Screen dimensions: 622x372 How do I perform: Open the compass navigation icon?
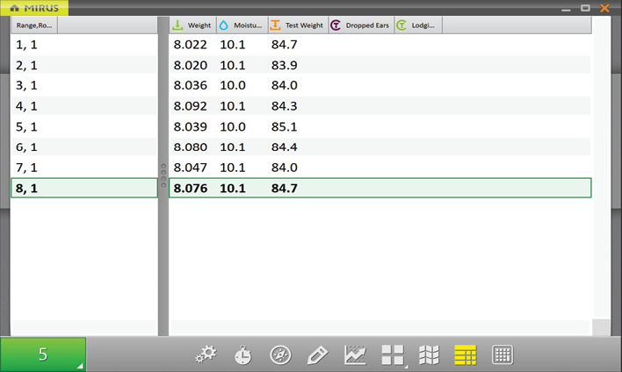[280, 354]
